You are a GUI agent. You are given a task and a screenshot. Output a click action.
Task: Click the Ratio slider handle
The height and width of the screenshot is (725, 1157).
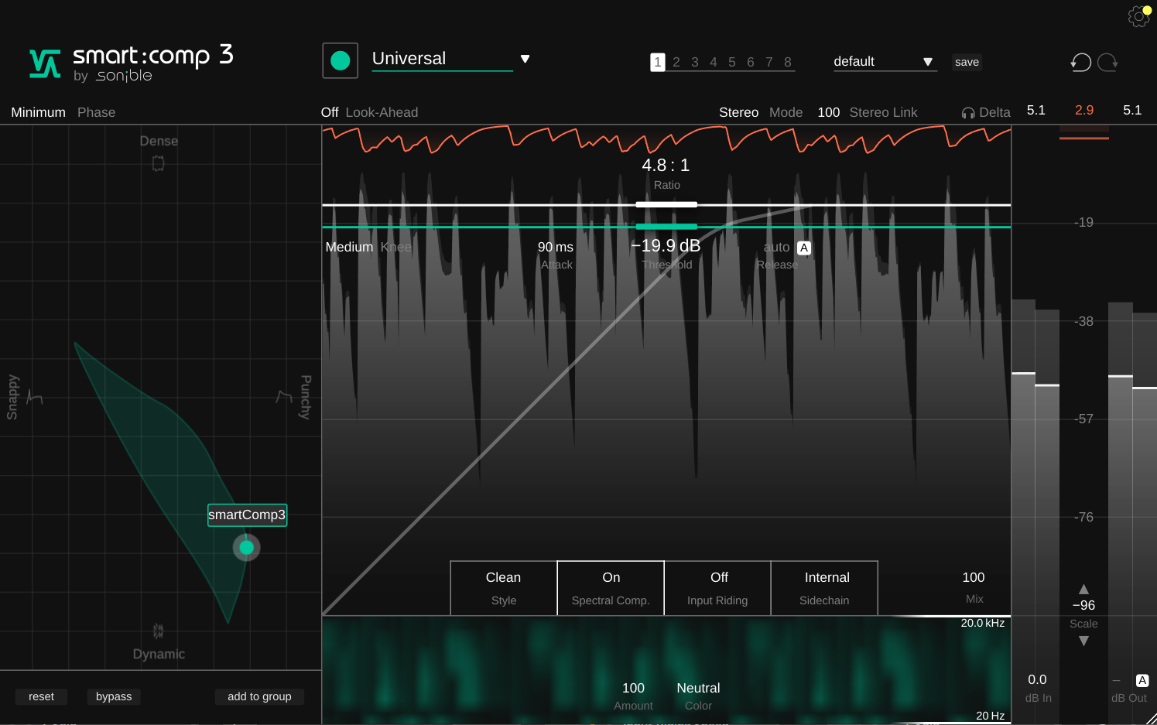(x=666, y=203)
